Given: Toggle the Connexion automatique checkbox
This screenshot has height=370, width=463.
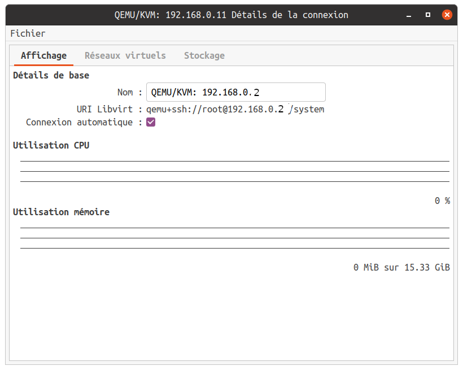Looking at the screenshot, I should point(151,122).
